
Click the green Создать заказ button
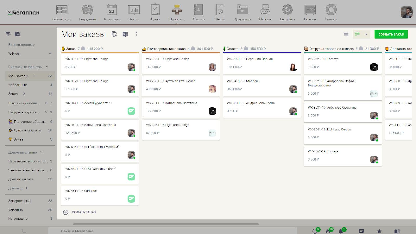point(391,34)
